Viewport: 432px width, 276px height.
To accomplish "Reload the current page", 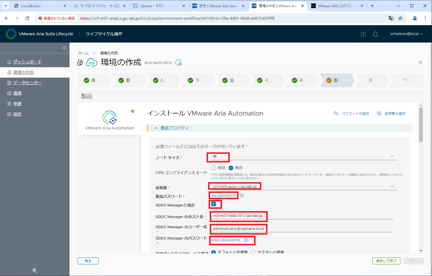I will point(27,18).
